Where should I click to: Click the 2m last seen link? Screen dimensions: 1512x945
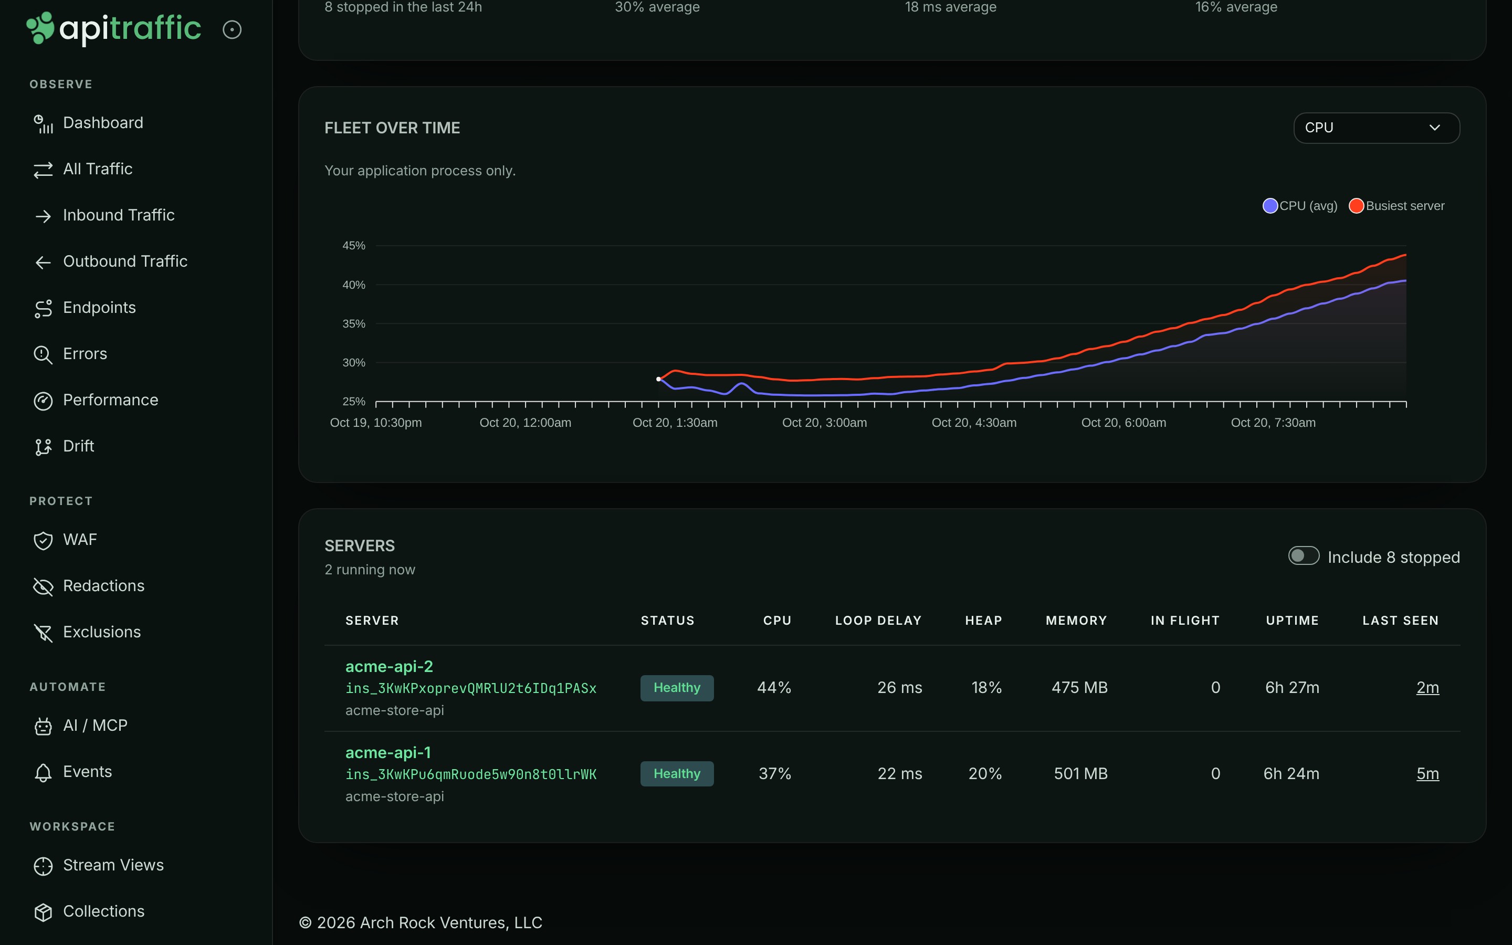(1427, 688)
